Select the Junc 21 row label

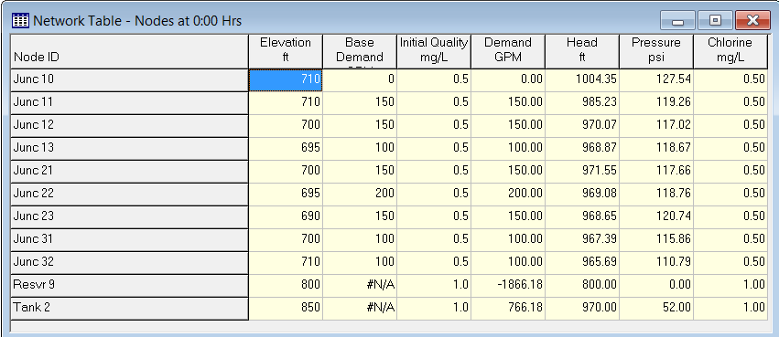129,172
